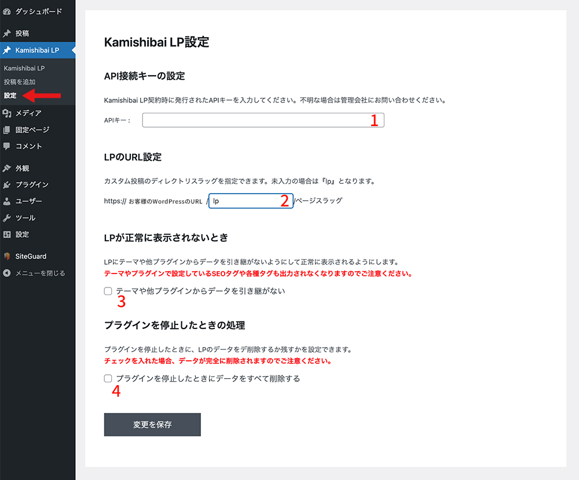Click the コメント speech bubble icon
579x480 pixels.
point(6,146)
